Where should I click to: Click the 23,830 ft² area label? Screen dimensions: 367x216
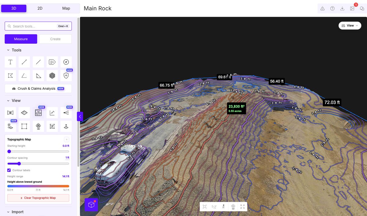237,108
